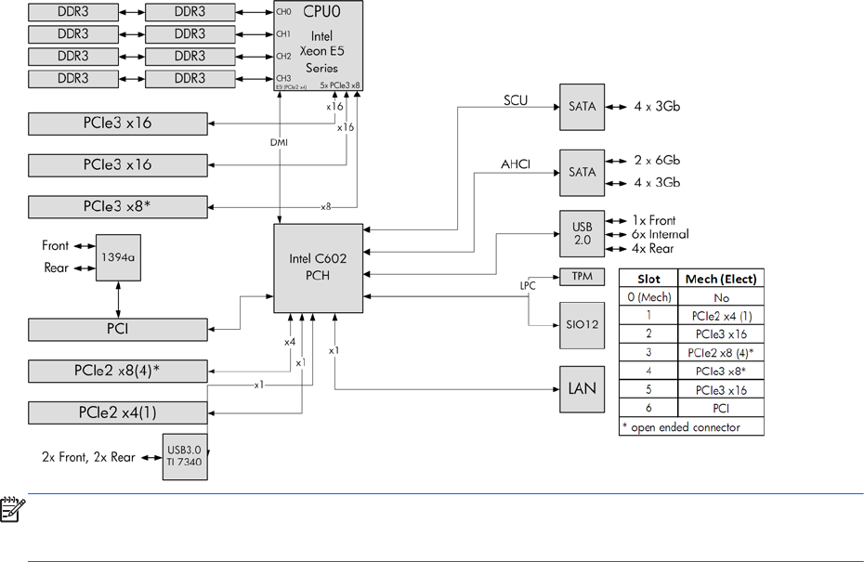Click the CH2 channel label on CPU0
The width and height of the screenshot is (864, 562).
(x=283, y=56)
